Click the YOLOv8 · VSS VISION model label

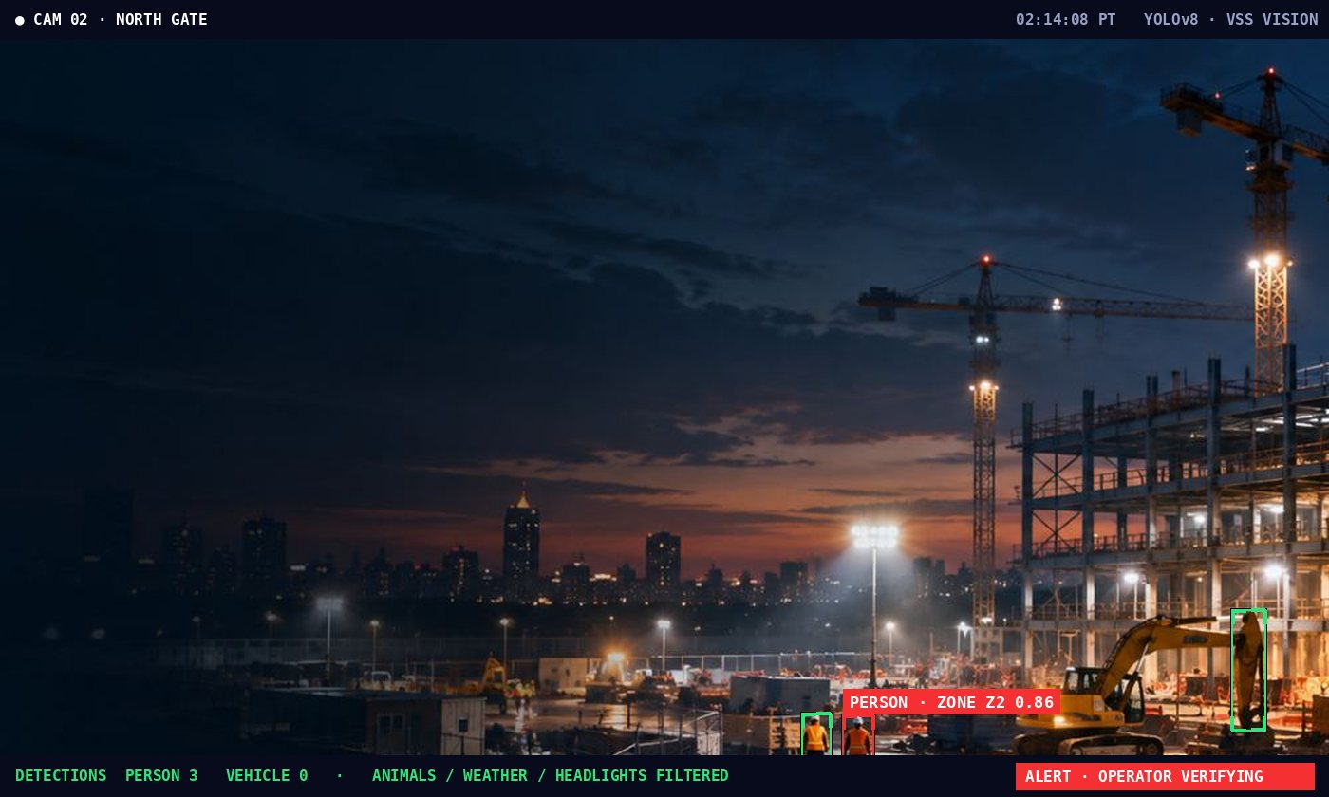1230,20
